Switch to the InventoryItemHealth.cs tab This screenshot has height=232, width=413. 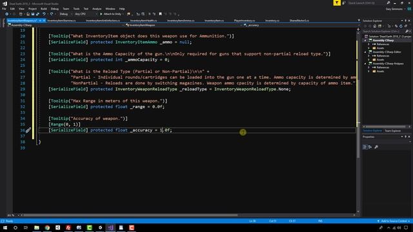coord(143,21)
